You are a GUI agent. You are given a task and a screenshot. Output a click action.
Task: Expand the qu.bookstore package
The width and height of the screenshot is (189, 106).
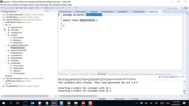pyautogui.click(x=6, y=55)
